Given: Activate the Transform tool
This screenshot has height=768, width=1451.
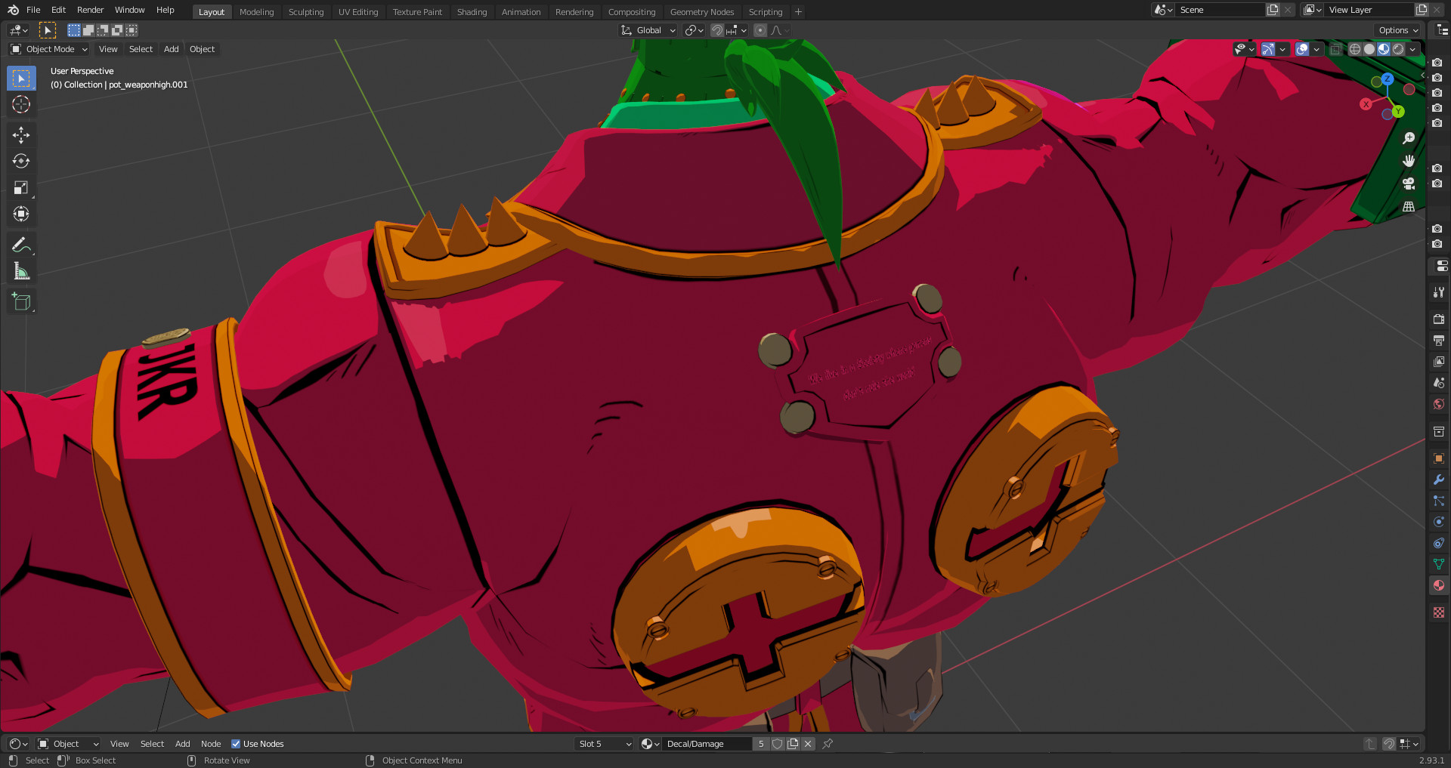Looking at the screenshot, I should click(21, 214).
